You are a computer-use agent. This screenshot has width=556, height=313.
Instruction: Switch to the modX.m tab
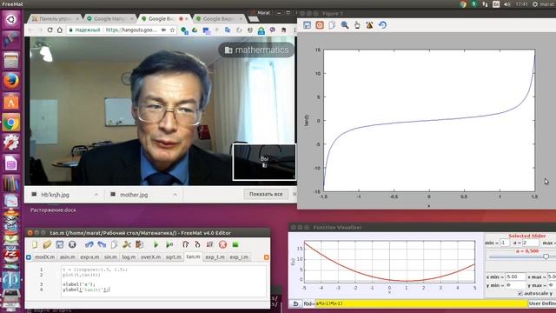coord(44,257)
